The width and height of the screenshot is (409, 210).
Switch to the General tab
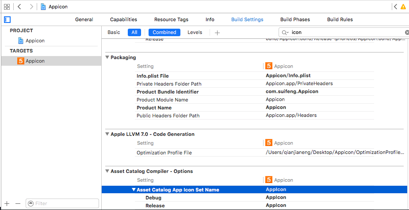84,19
